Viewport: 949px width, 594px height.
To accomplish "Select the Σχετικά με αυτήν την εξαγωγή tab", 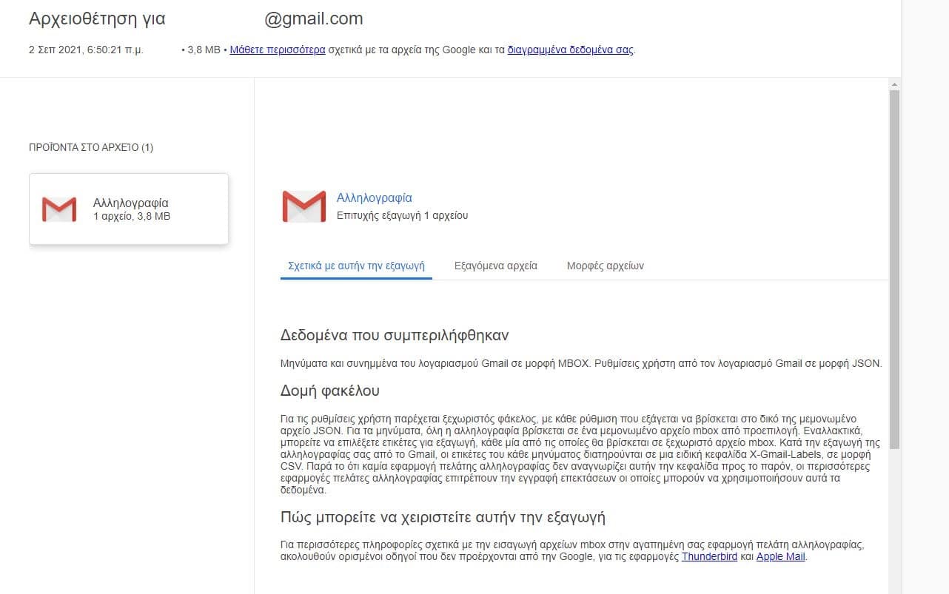I will point(356,266).
